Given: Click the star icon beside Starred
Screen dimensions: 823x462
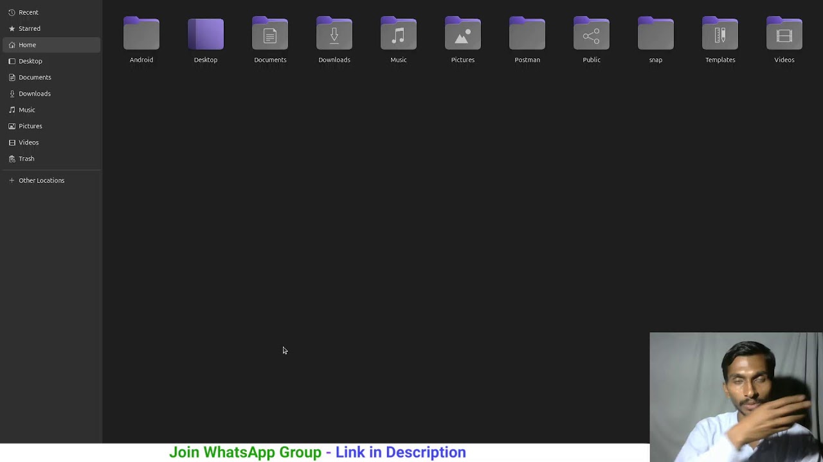Looking at the screenshot, I should click(x=12, y=28).
